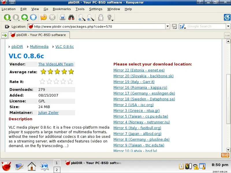Open the calendar organizer tray icon
This screenshot has width=231, height=173.
point(202,166)
